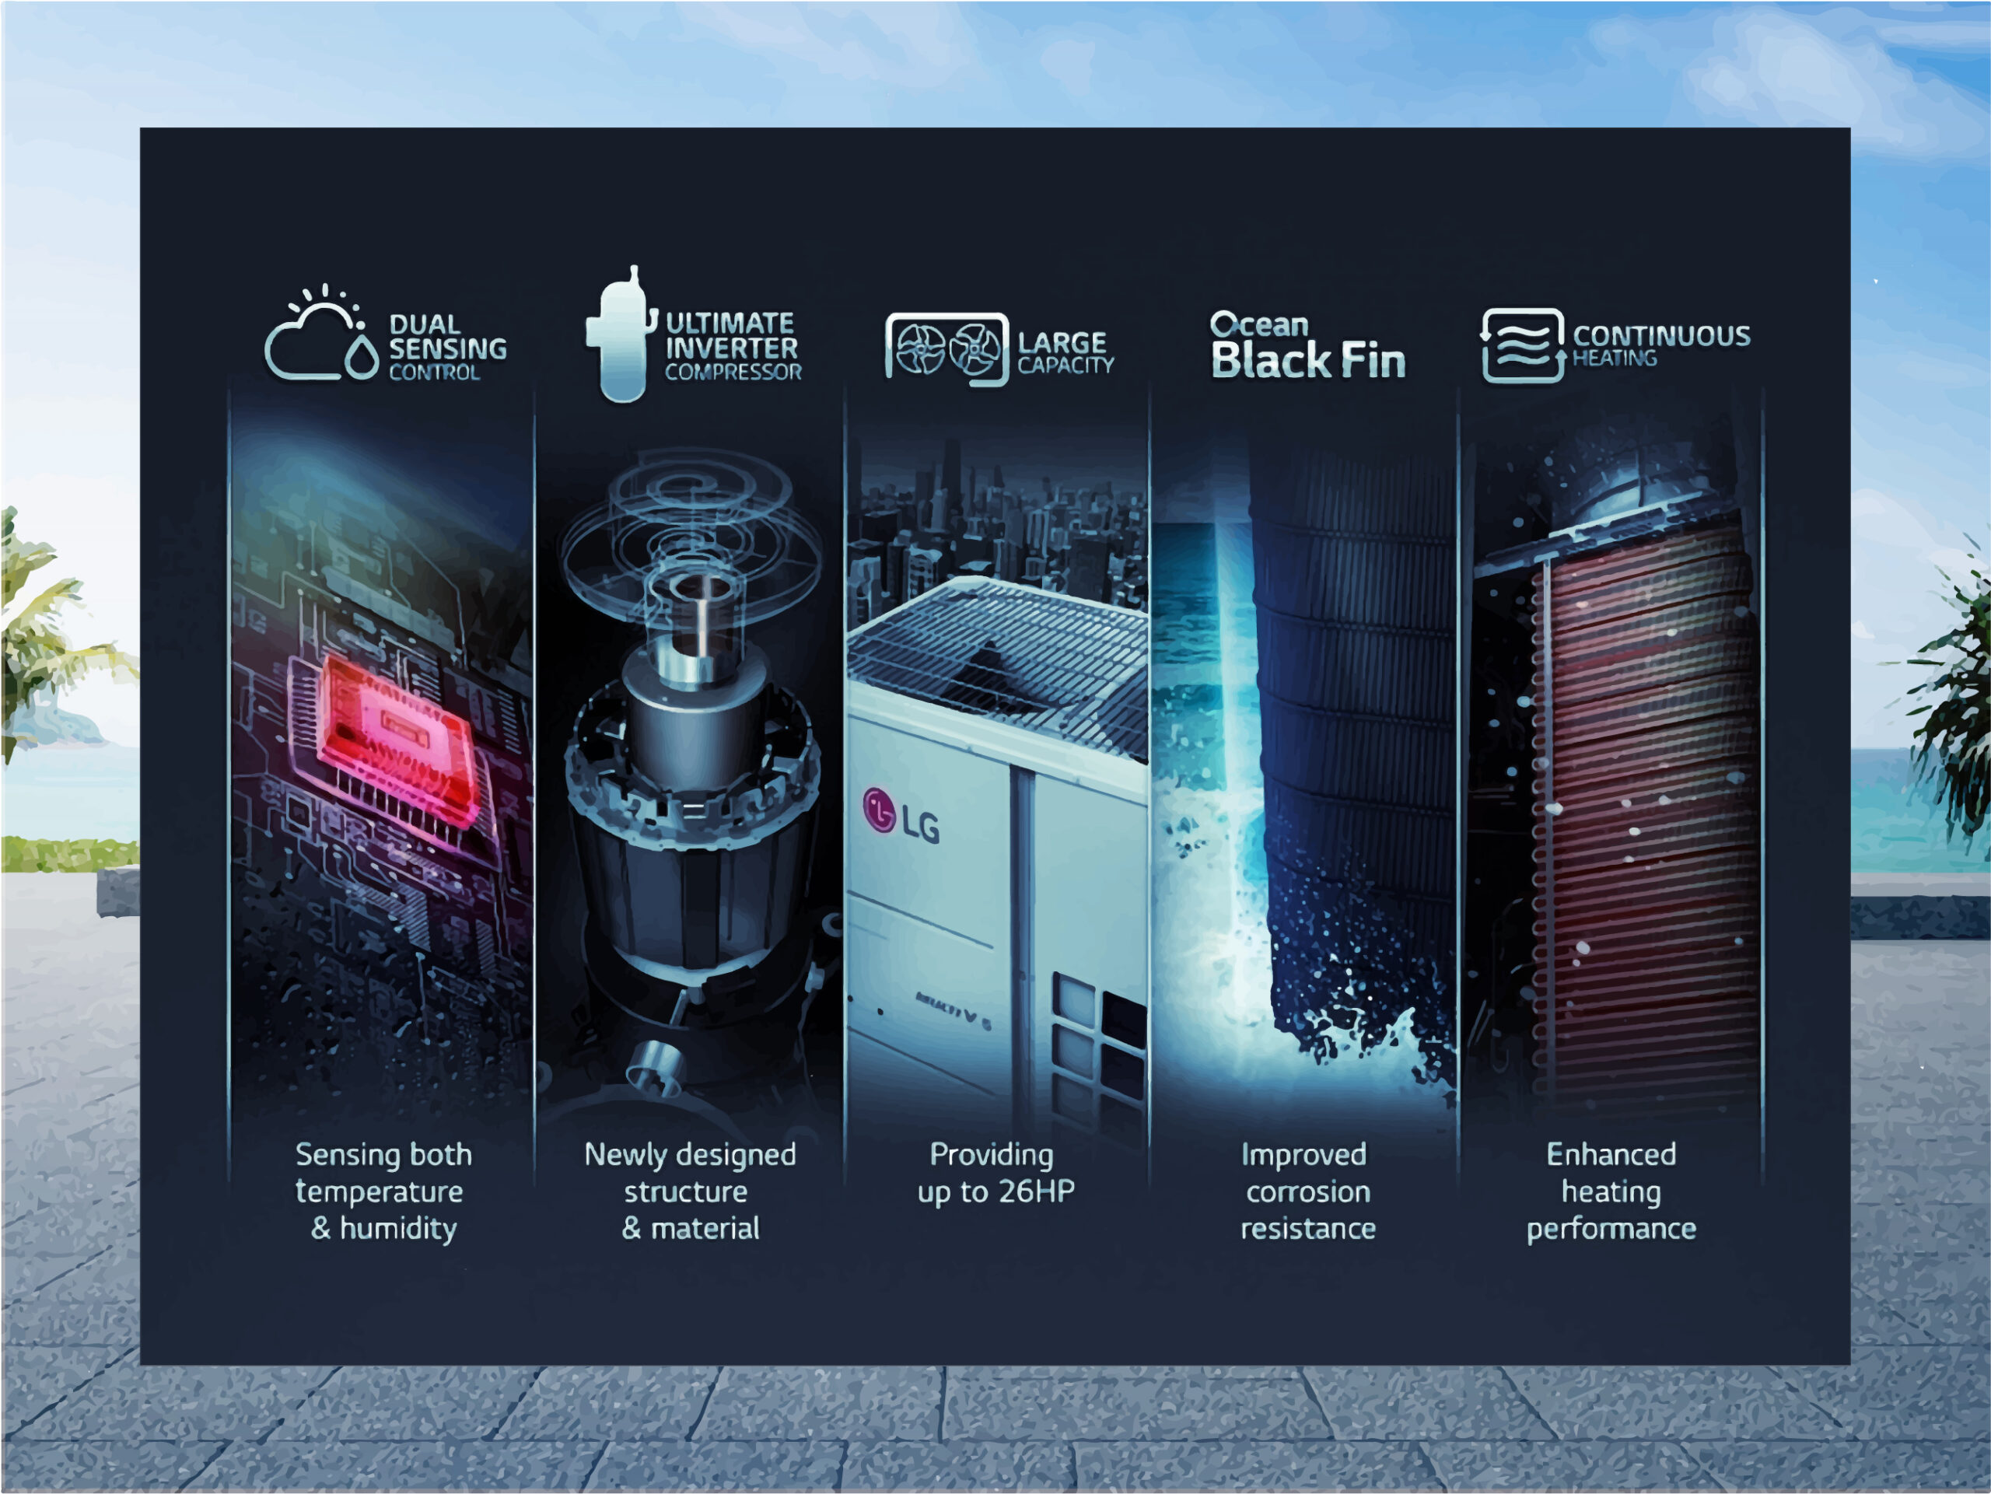Open the red heat exchanger coil image
This screenshot has width=1991, height=1494.
pyautogui.click(x=1611, y=765)
